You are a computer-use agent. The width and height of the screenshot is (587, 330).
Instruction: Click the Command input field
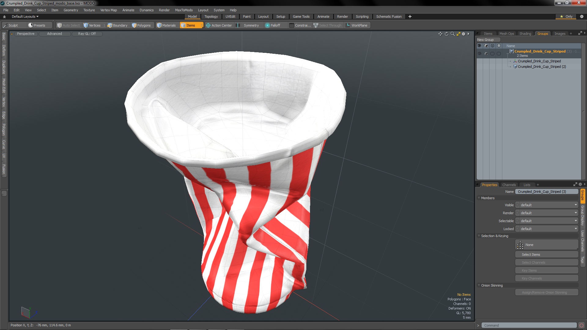point(529,325)
